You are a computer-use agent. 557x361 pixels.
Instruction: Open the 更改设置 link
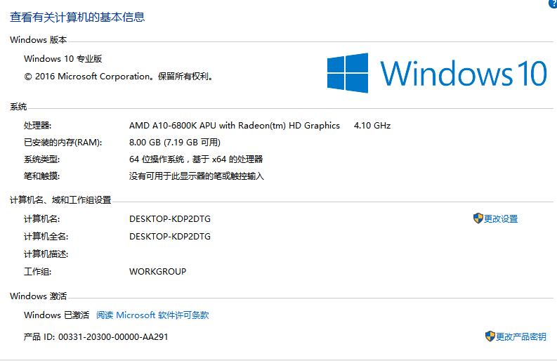[501, 219]
